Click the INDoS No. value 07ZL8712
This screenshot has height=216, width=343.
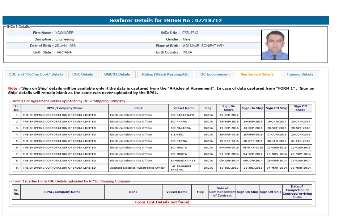190,33
